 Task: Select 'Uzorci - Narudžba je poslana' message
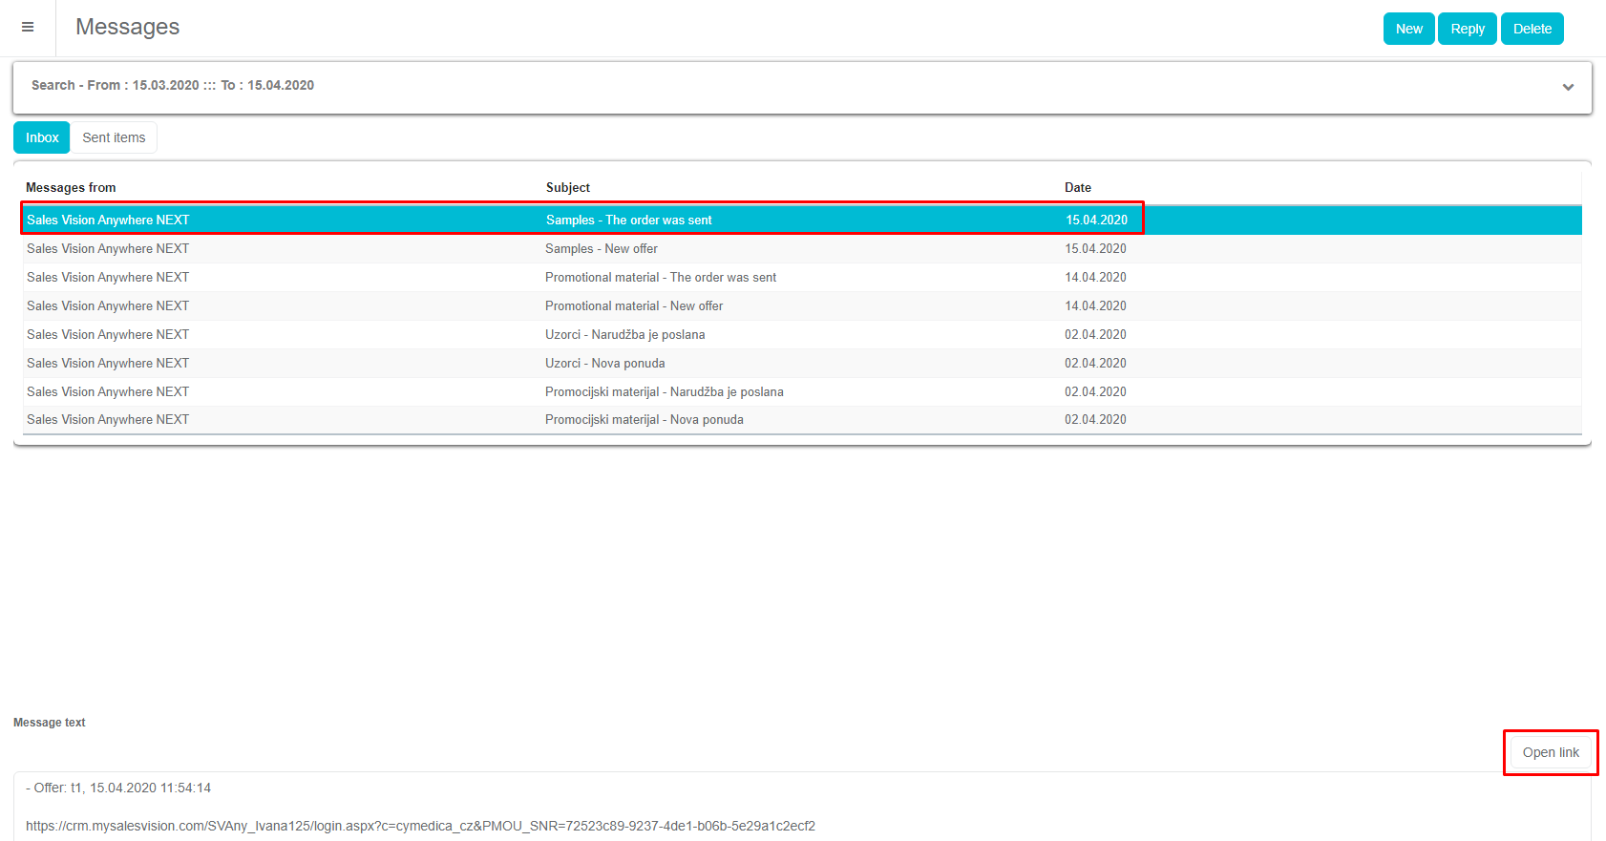[x=624, y=334]
